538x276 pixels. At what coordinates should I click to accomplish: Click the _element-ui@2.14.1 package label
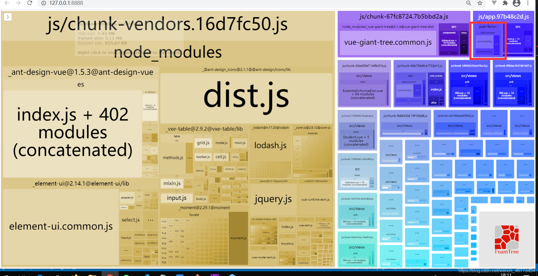coord(81,184)
